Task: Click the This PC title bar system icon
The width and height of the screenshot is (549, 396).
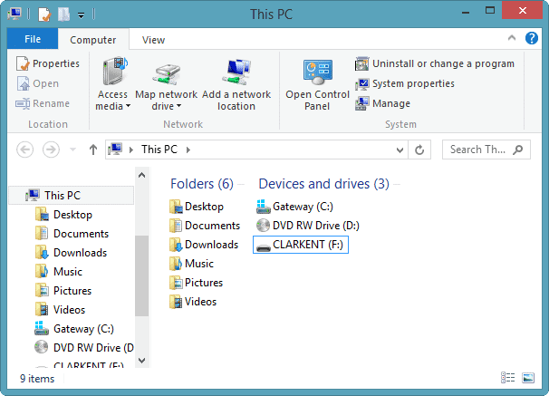Action: [x=14, y=14]
